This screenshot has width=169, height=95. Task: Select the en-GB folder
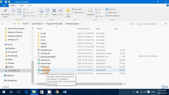(43, 34)
